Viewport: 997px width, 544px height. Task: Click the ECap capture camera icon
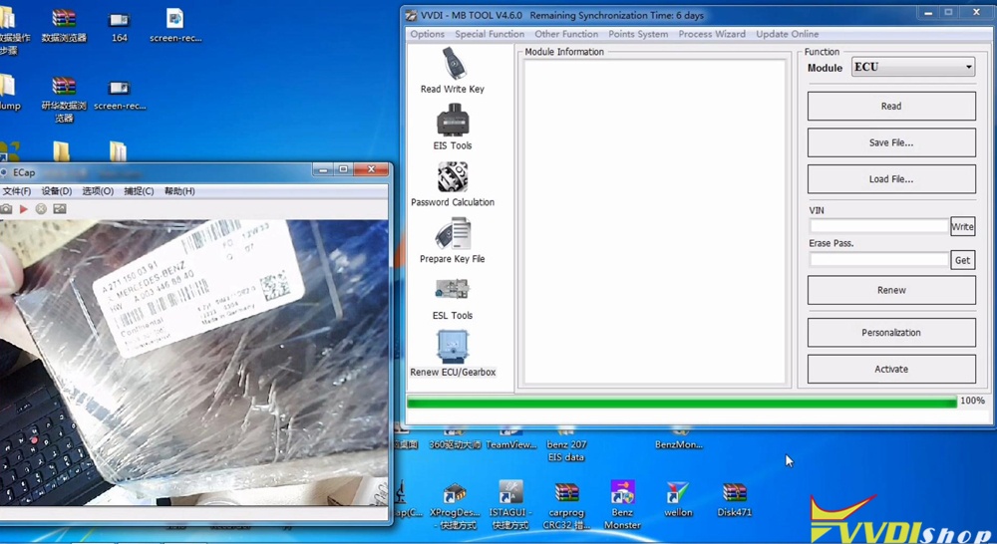pos(6,209)
